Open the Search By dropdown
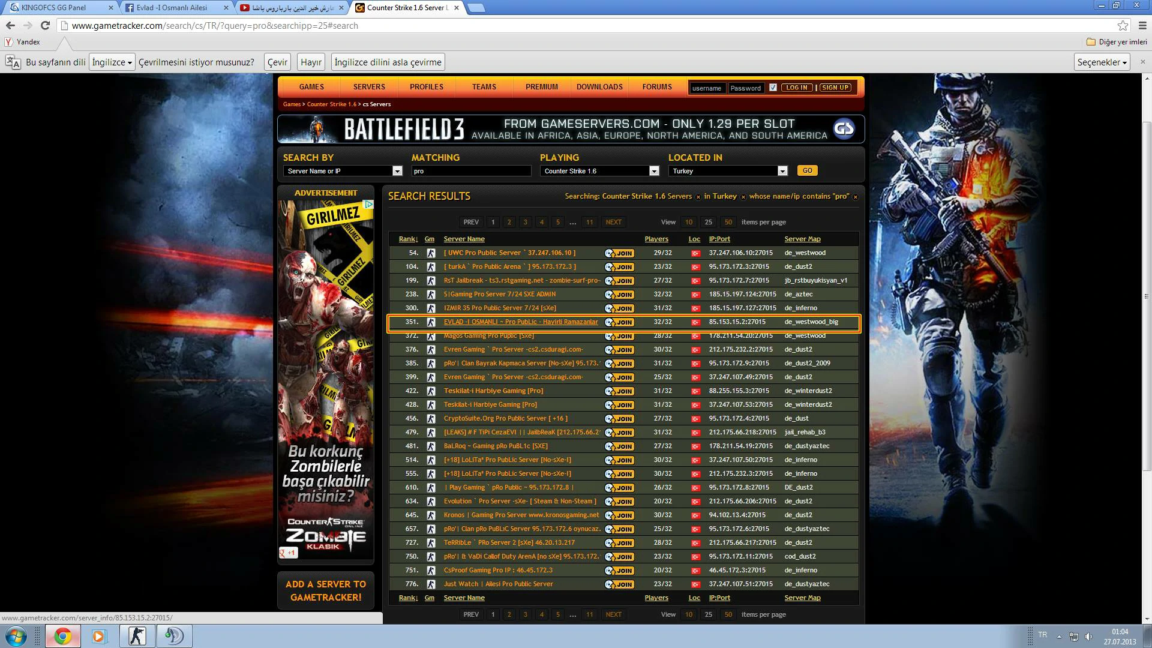The width and height of the screenshot is (1152, 648). tap(343, 171)
